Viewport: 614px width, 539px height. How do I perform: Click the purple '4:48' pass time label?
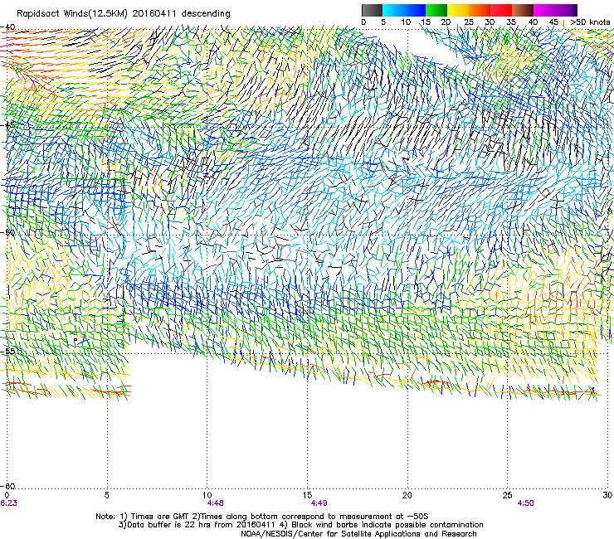(216, 503)
